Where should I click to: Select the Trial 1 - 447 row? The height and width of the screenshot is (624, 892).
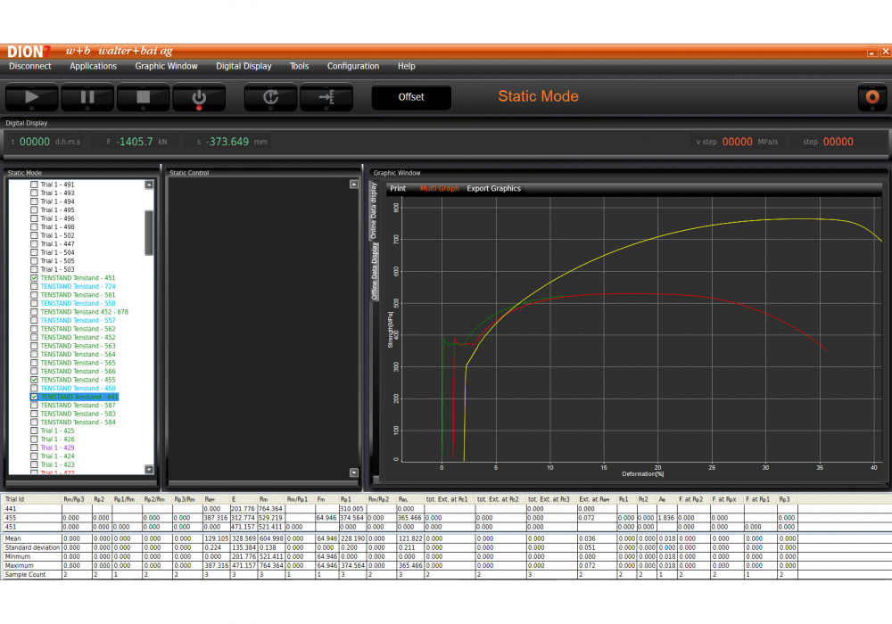click(x=57, y=243)
